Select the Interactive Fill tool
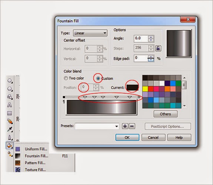 10,154
